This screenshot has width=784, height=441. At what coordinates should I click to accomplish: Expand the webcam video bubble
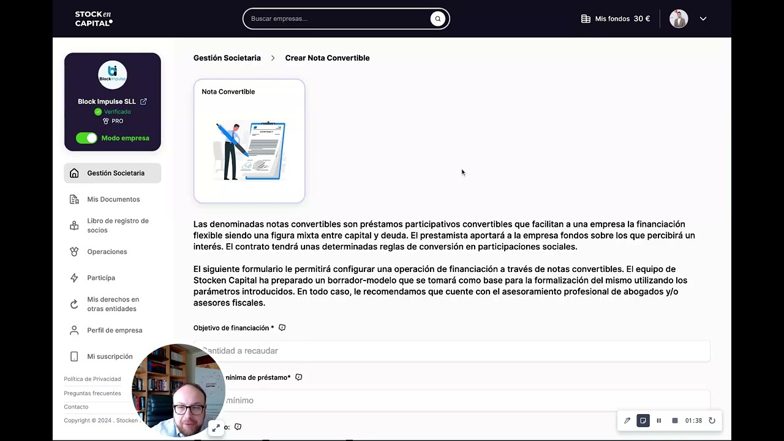click(x=216, y=429)
